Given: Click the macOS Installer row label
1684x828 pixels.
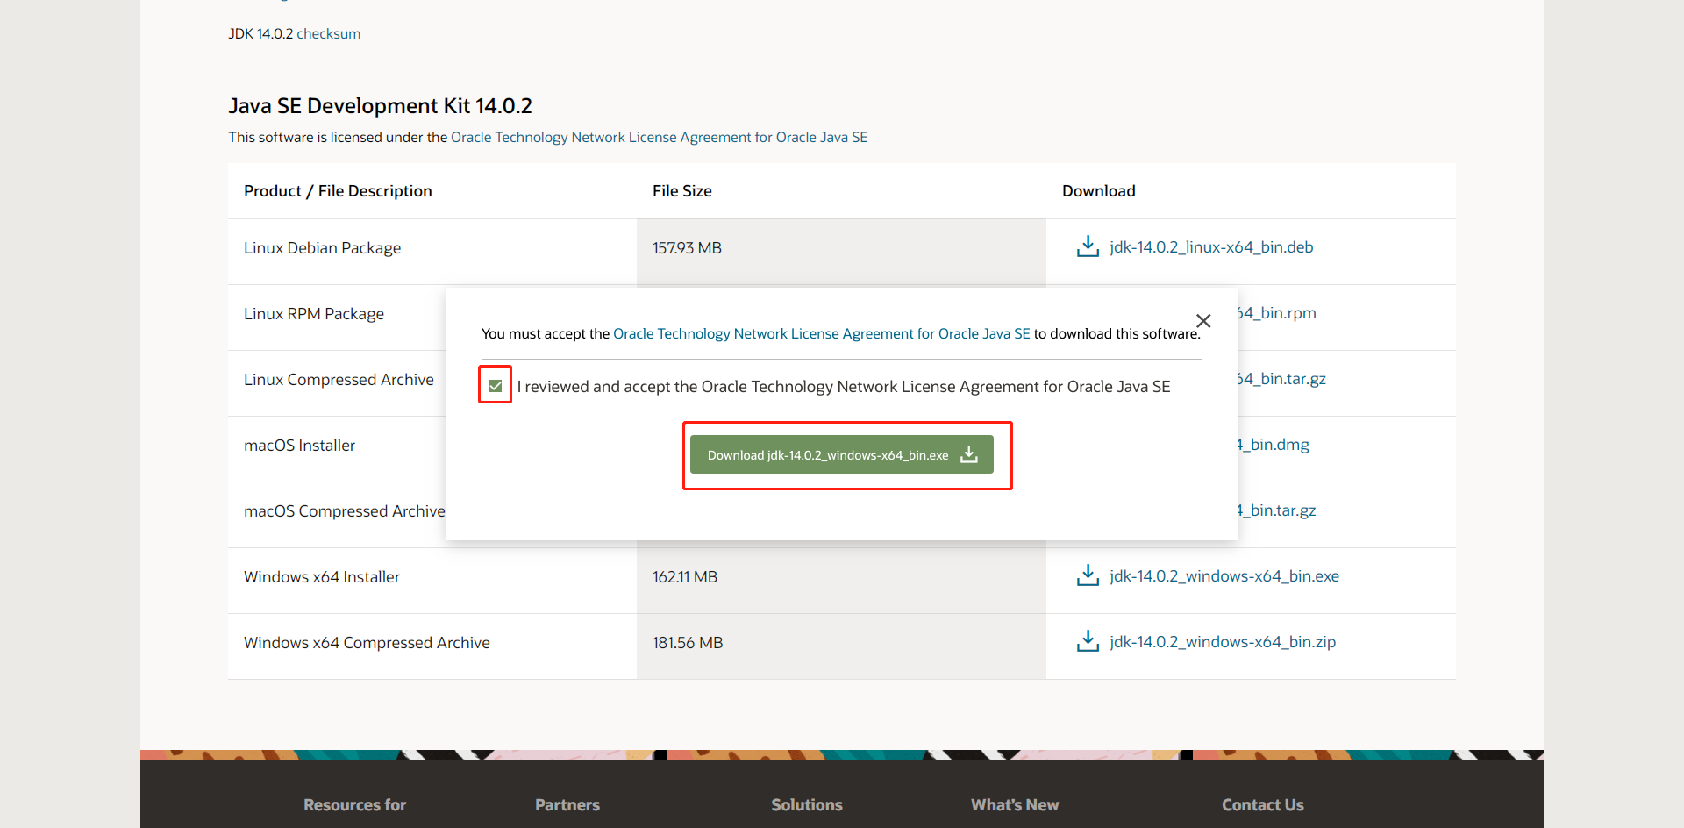Looking at the screenshot, I should click(x=299, y=446).
